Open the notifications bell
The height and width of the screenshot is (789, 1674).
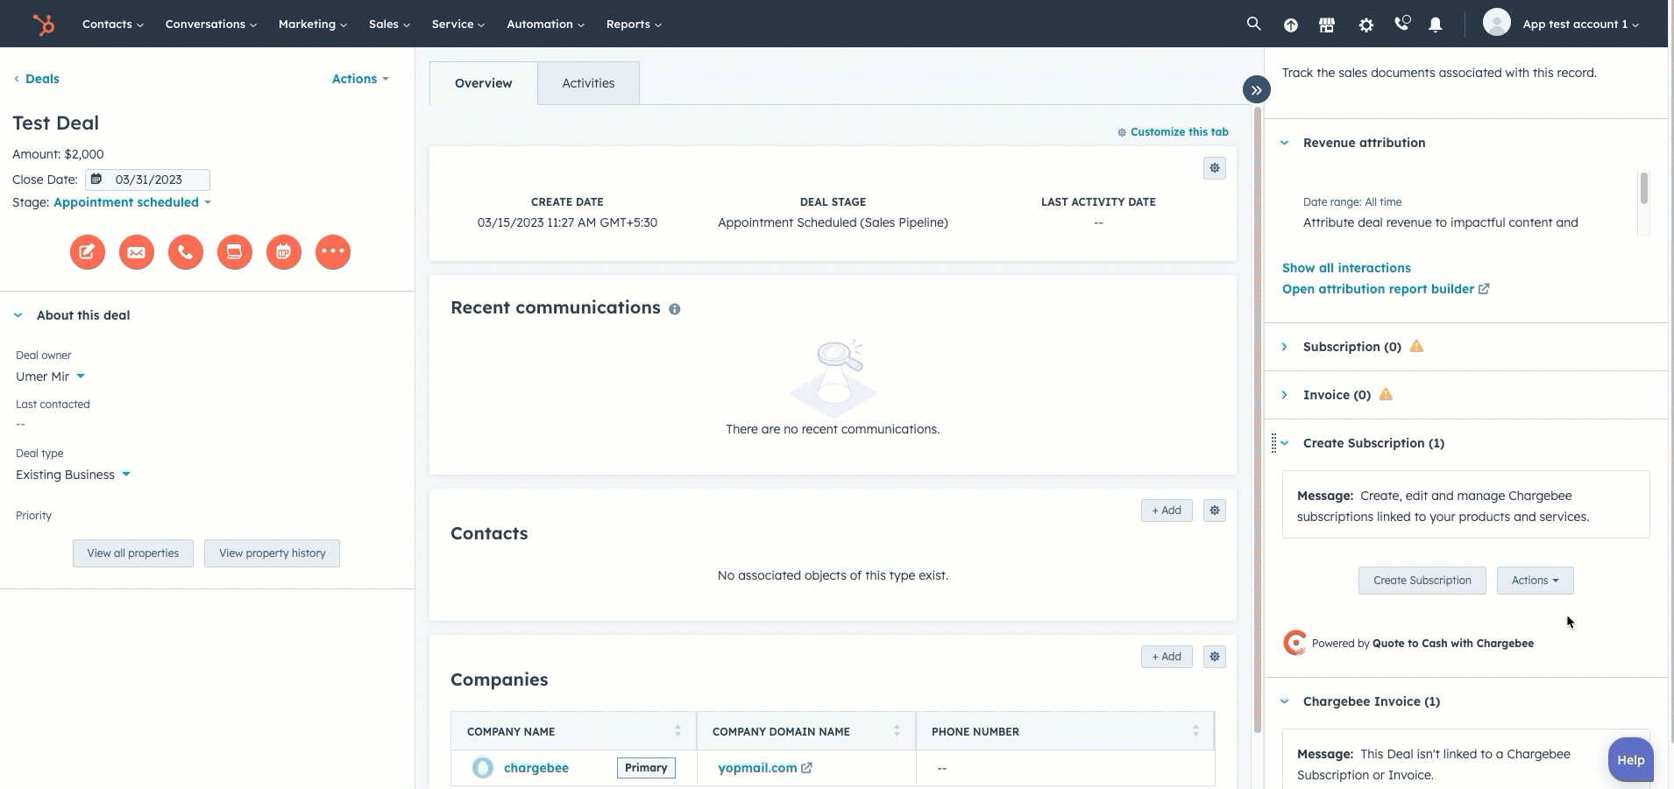click(1435, 25)
